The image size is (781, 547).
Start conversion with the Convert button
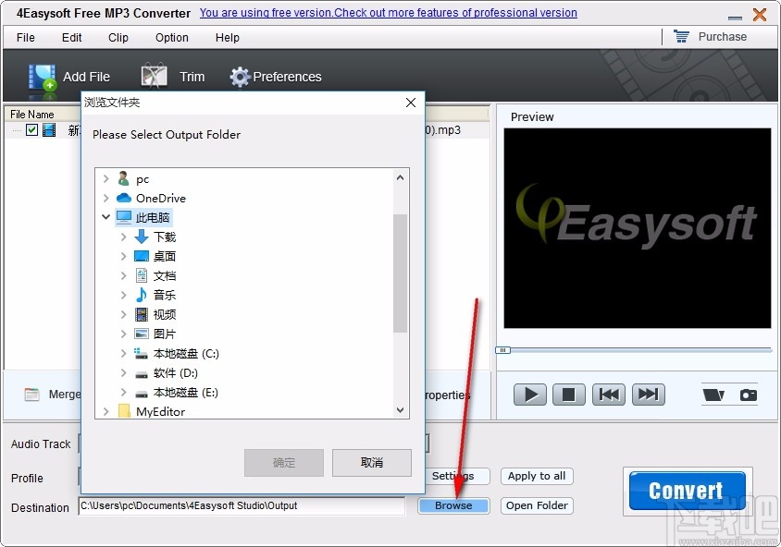point(686,490)
